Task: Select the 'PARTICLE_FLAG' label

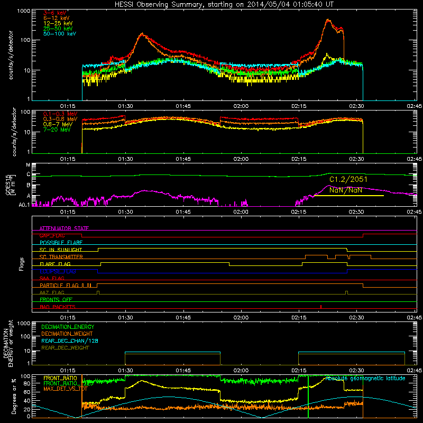Action: tap(59, 286)
